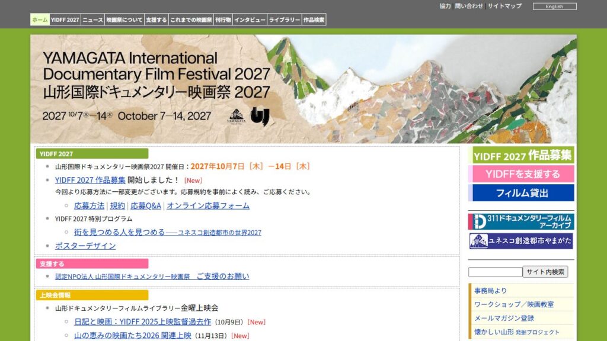607x341 pixels.
Task: Open the 規約 link
Action: pyautogui.click(x=117, y=205)
